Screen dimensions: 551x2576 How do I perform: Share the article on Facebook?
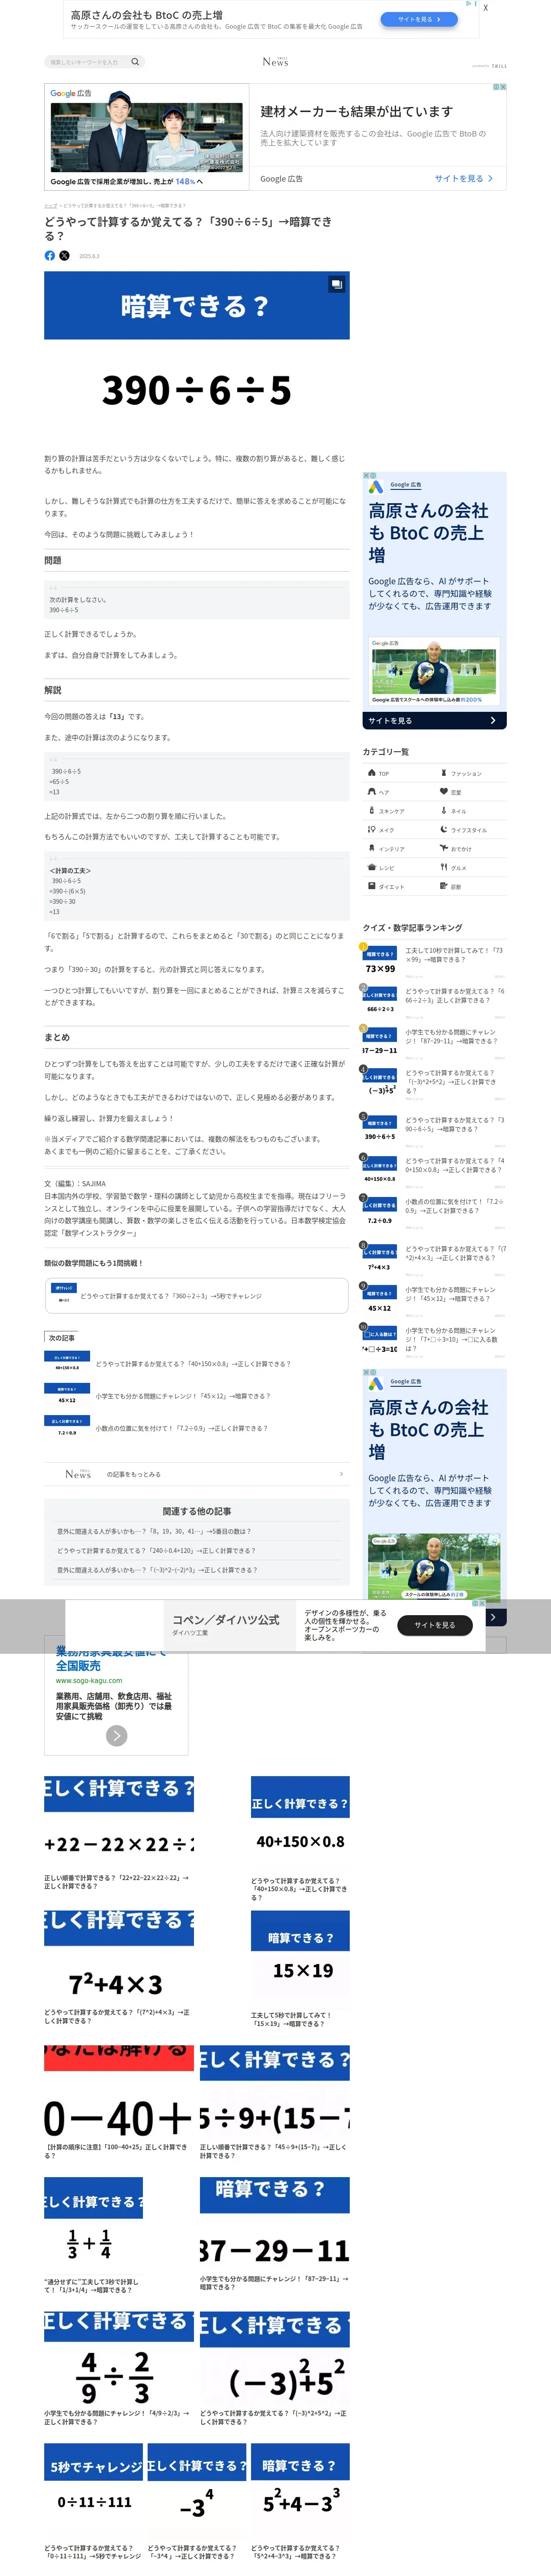pos(50,256)
